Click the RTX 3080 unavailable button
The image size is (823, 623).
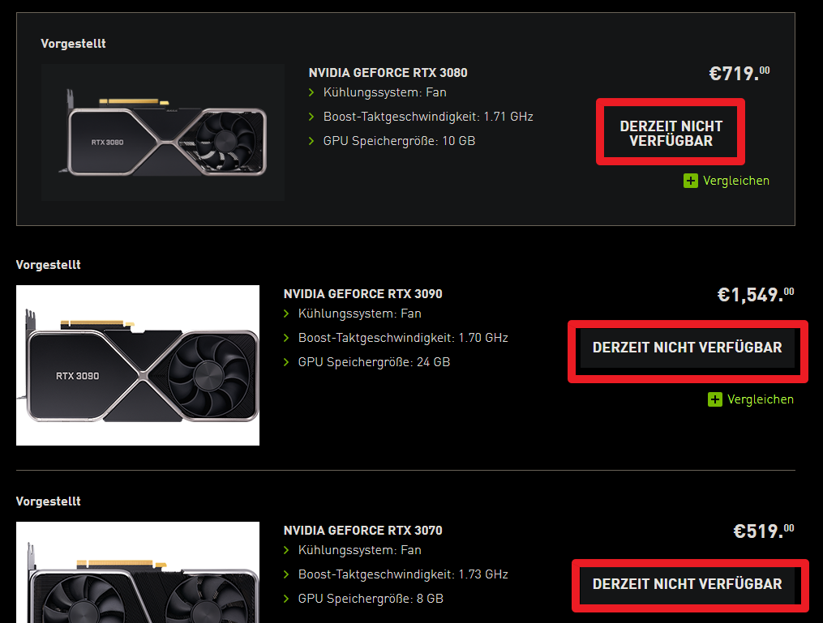point(671,132)
